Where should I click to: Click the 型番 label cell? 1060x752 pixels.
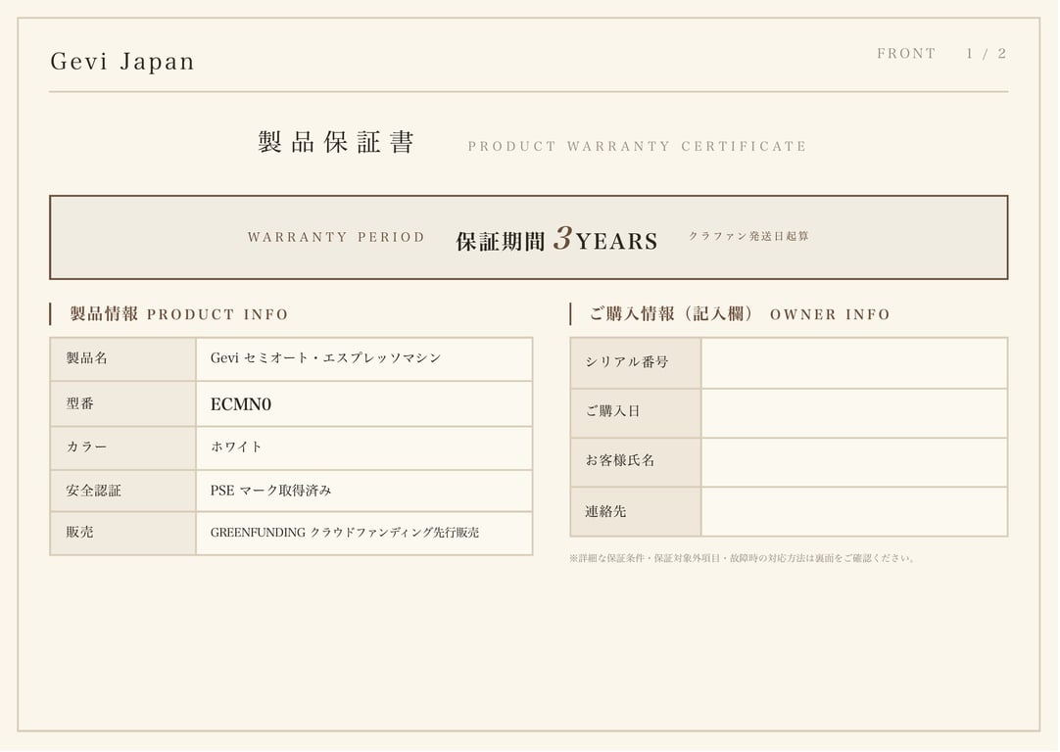tap(123, 404)
